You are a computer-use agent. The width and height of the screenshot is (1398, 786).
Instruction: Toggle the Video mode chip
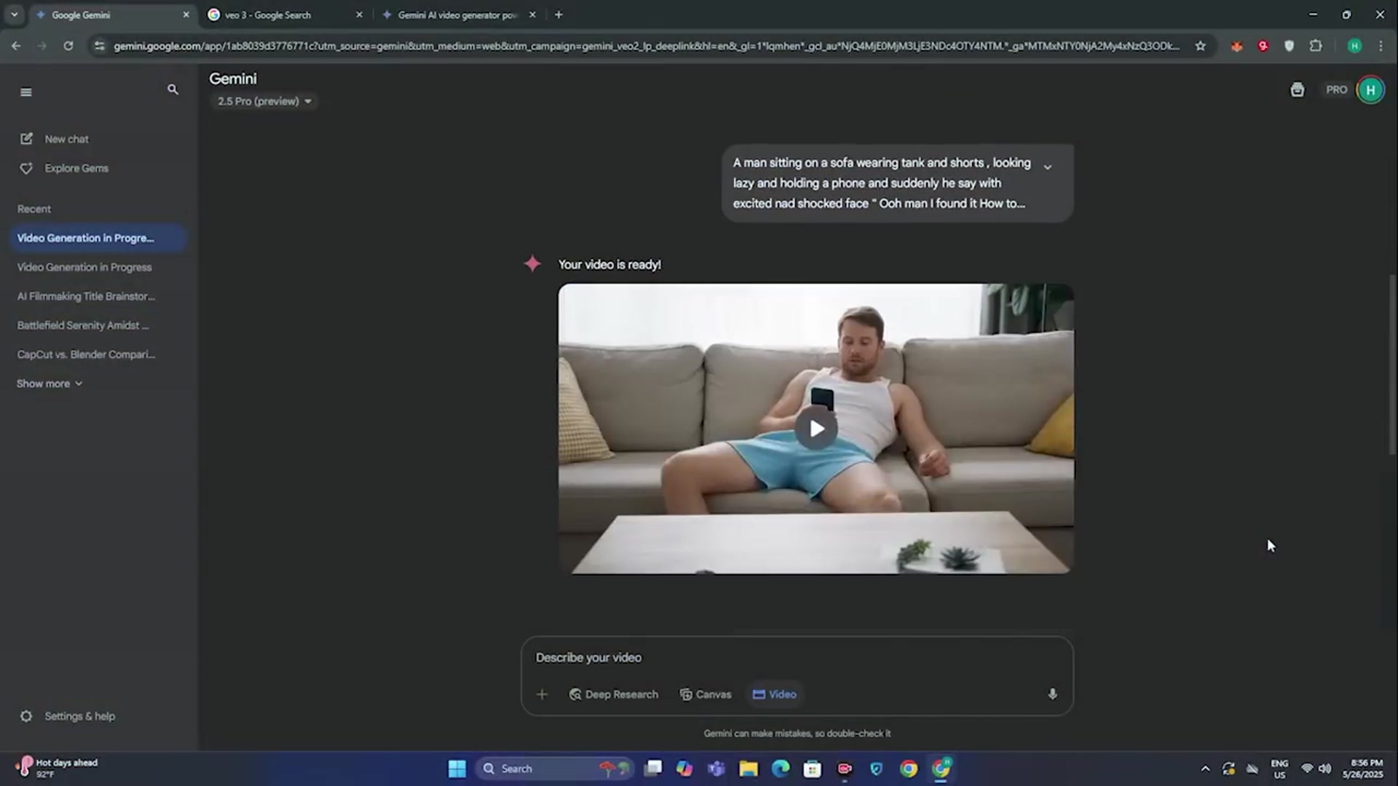click(x=775, y=694)
